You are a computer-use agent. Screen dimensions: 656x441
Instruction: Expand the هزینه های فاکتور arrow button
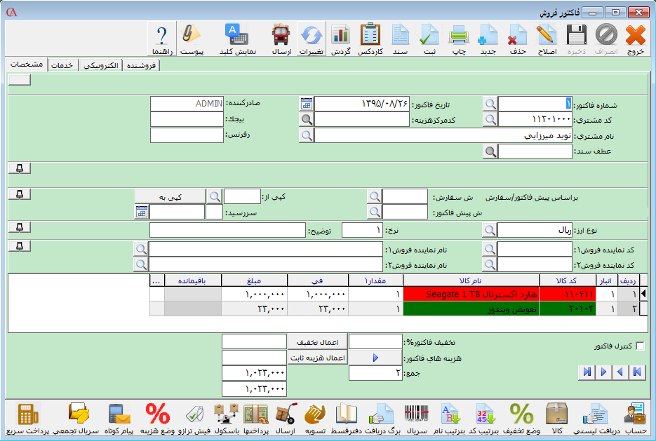point(375,358)
